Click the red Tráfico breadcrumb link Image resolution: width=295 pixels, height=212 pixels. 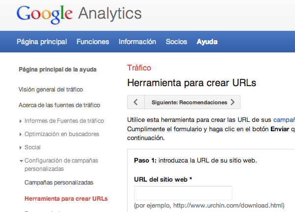click(x=139, y=68)
